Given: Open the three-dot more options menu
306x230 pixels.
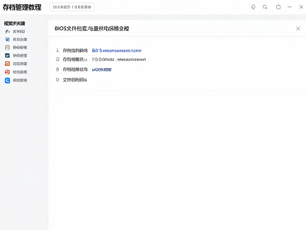Looking at the screenshot, I should [x=289, y=7].
